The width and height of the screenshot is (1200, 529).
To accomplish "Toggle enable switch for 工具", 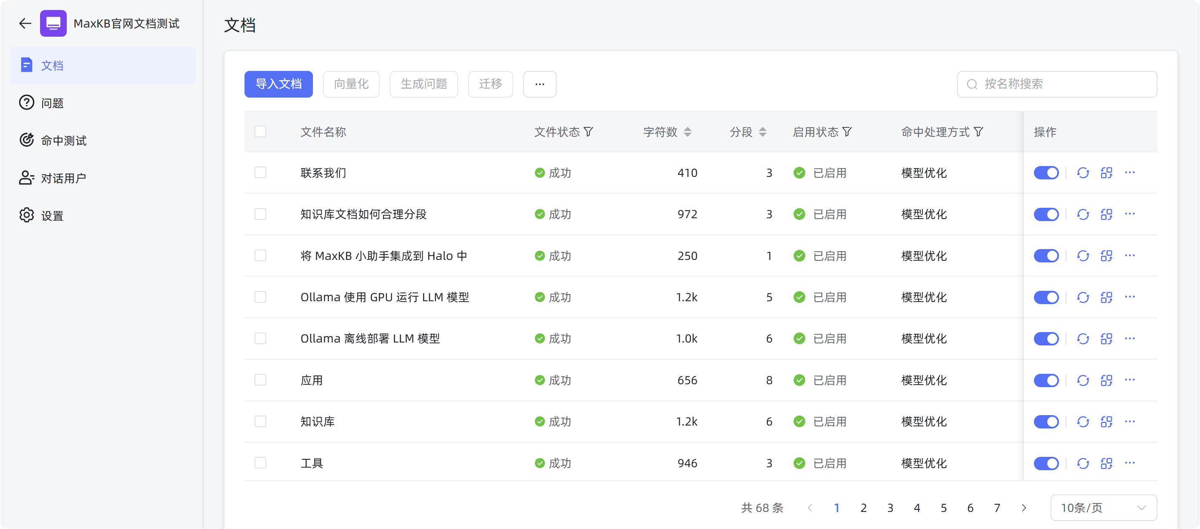I will click(1046, 463).
